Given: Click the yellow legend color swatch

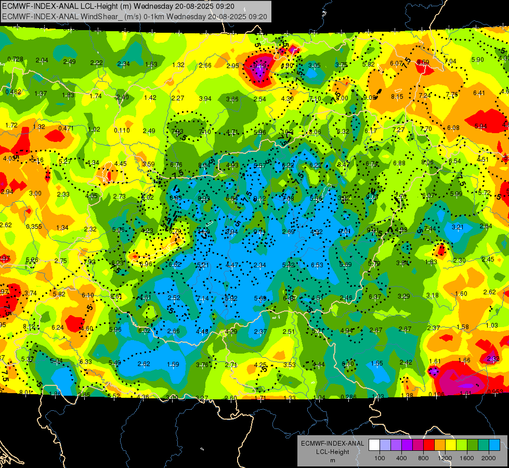Looking at the screenshot, I should pos(451,445).
